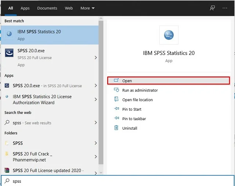Open the SPSS folder result
The height and width of the screenshot is (186, 235).
click(x=50, y=143)
